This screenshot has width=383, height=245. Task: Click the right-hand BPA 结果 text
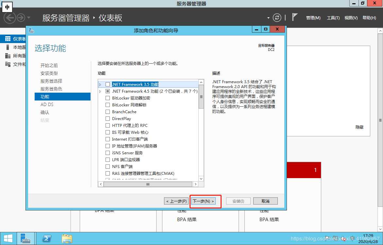click(269, 220)
